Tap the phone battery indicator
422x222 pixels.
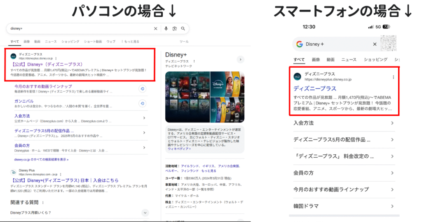[x=387, y=27]
